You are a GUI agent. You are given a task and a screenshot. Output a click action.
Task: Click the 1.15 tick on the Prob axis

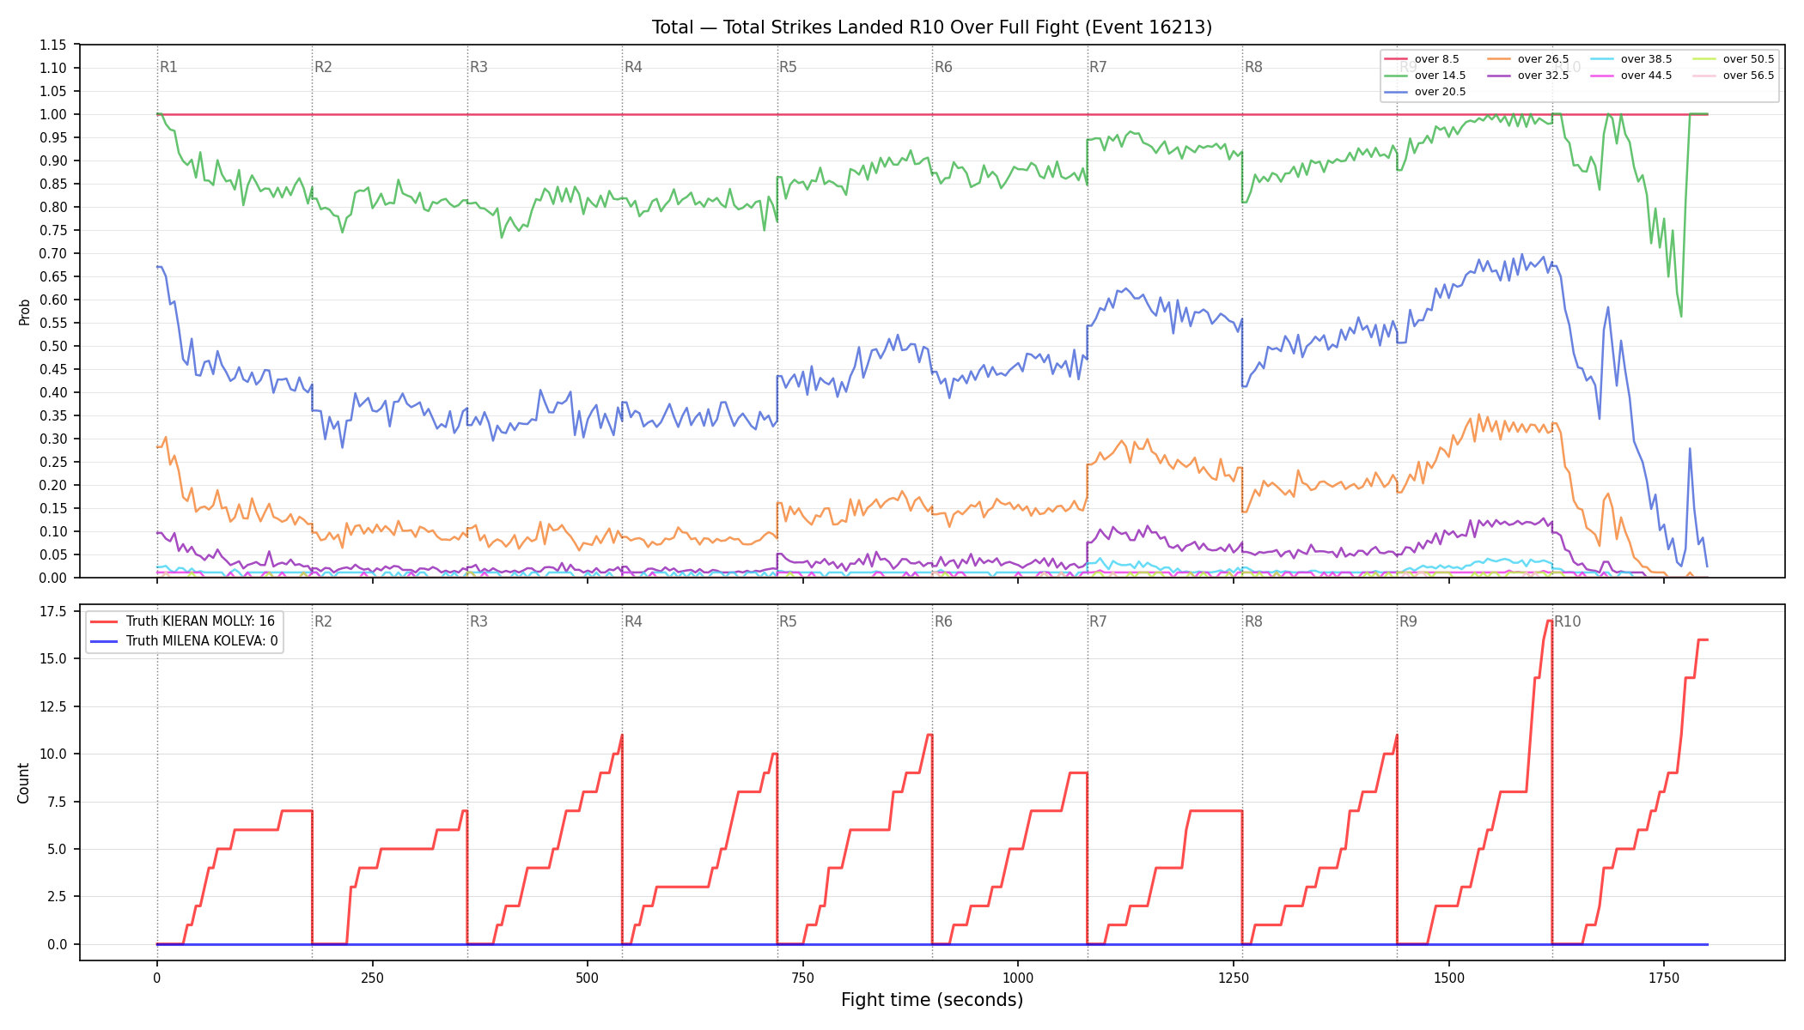click(53, 45)
